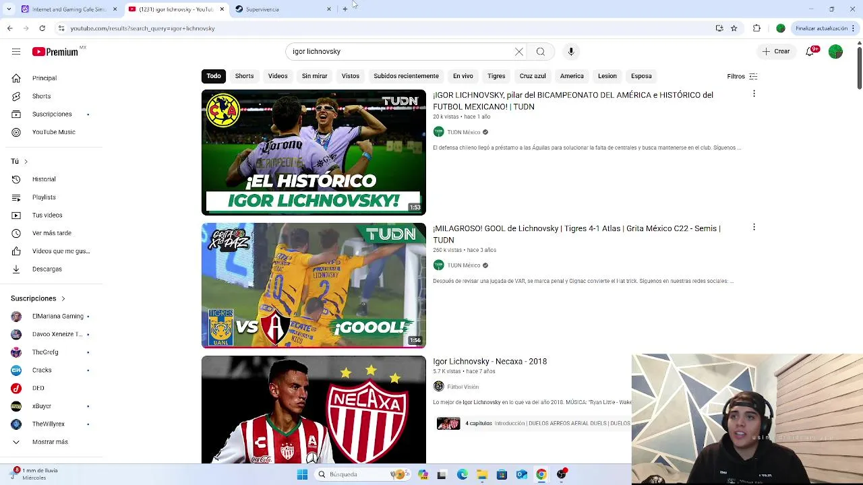
Task: Open ElMariana Gaming subscription channel
Action: [x=51, y=317]
